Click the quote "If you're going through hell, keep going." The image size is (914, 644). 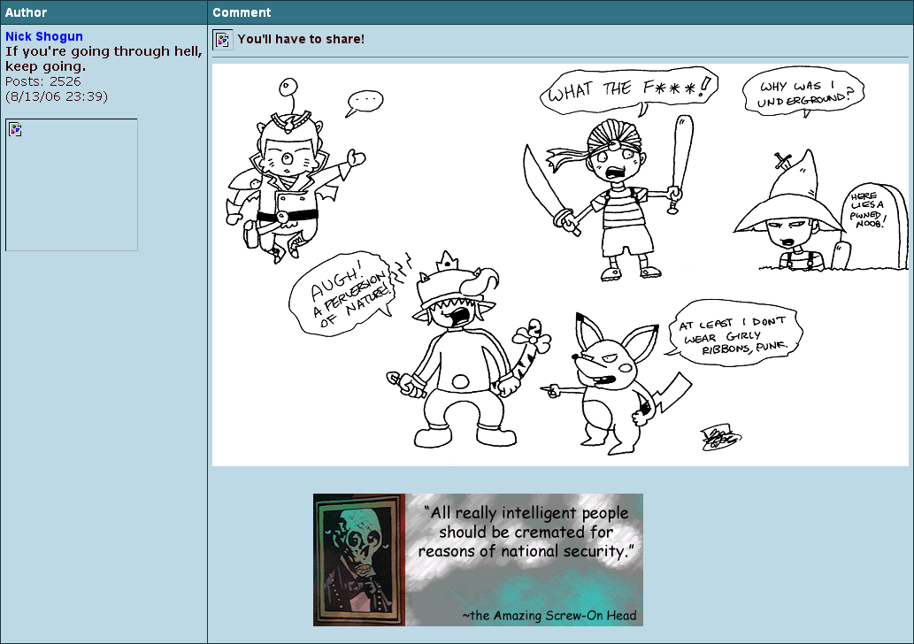coord(104,59)
